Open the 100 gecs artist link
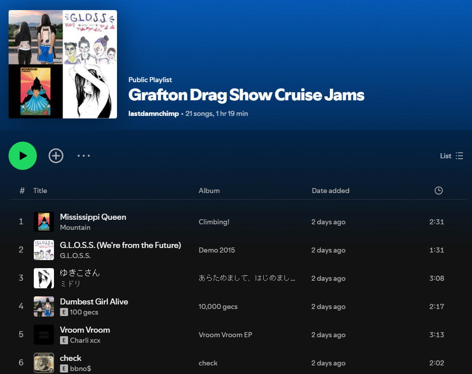 [x=84, y=312]
